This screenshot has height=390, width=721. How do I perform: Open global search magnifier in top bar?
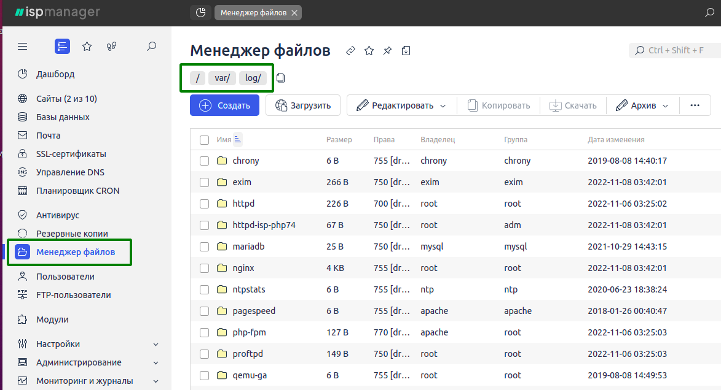(709, 12)
